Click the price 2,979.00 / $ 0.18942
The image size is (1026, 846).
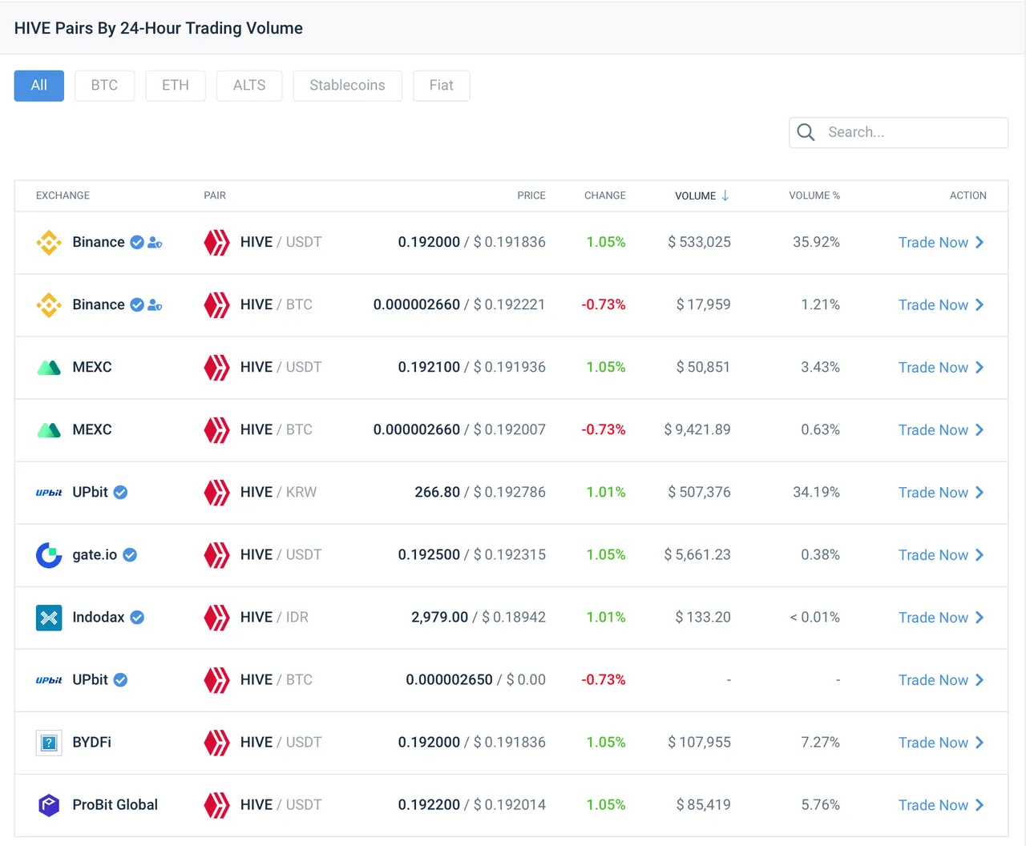479,617
